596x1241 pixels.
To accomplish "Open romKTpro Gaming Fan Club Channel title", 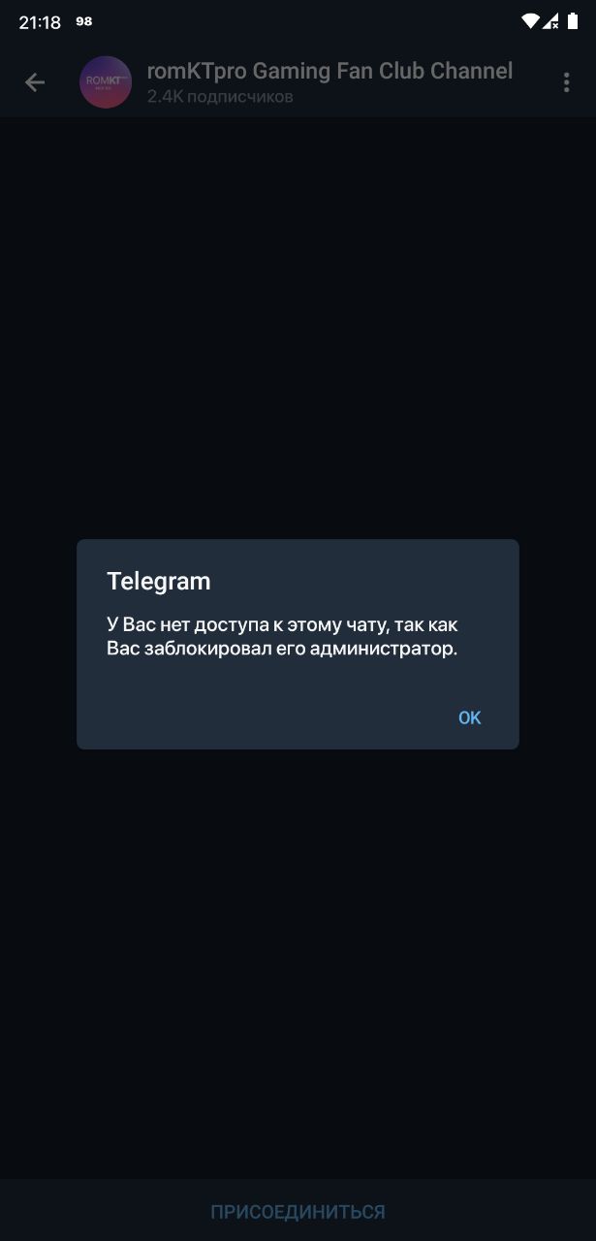I will coord(329,71).
